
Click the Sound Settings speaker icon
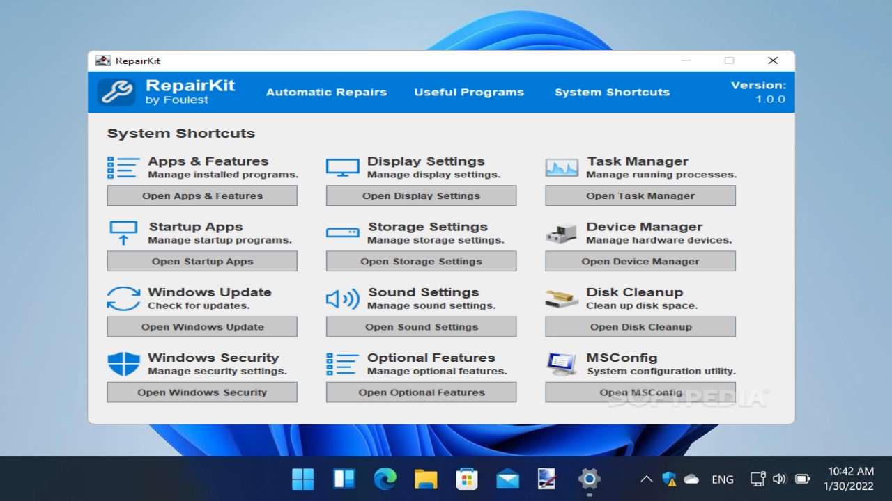tap(342, 299)
